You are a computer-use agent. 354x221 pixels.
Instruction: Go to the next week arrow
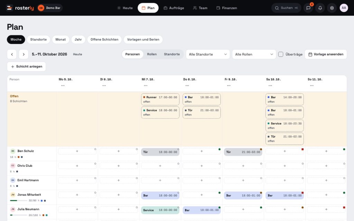24,54
